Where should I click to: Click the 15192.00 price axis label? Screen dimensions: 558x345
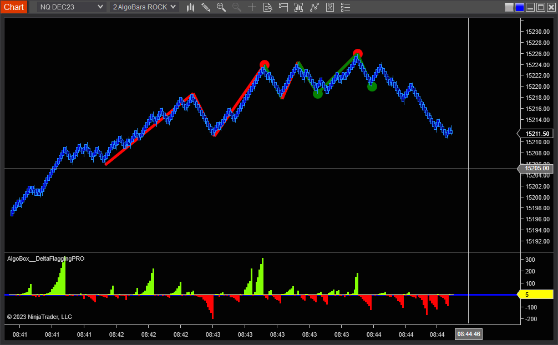coord(537,241)
